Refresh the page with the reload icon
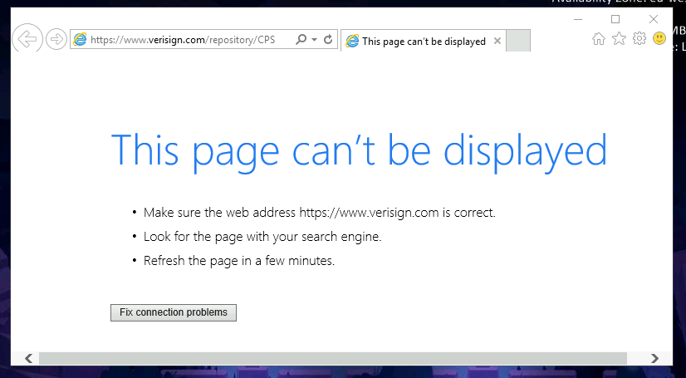Screen dimensions: 686x378 coord(328,40)
